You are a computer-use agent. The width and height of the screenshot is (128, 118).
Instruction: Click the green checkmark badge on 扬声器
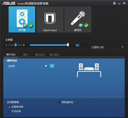point(31,26)
